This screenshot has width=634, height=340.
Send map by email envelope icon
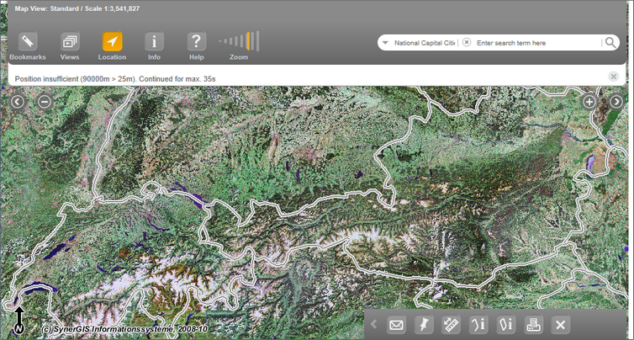tap(396, 325)
